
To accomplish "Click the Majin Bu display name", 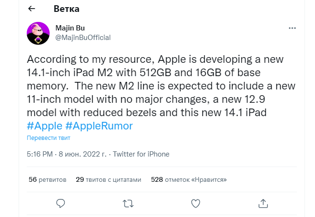I will tap(71, 28).
